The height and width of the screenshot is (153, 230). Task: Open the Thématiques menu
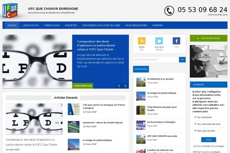pyautogui.click(x=52, y=25)
